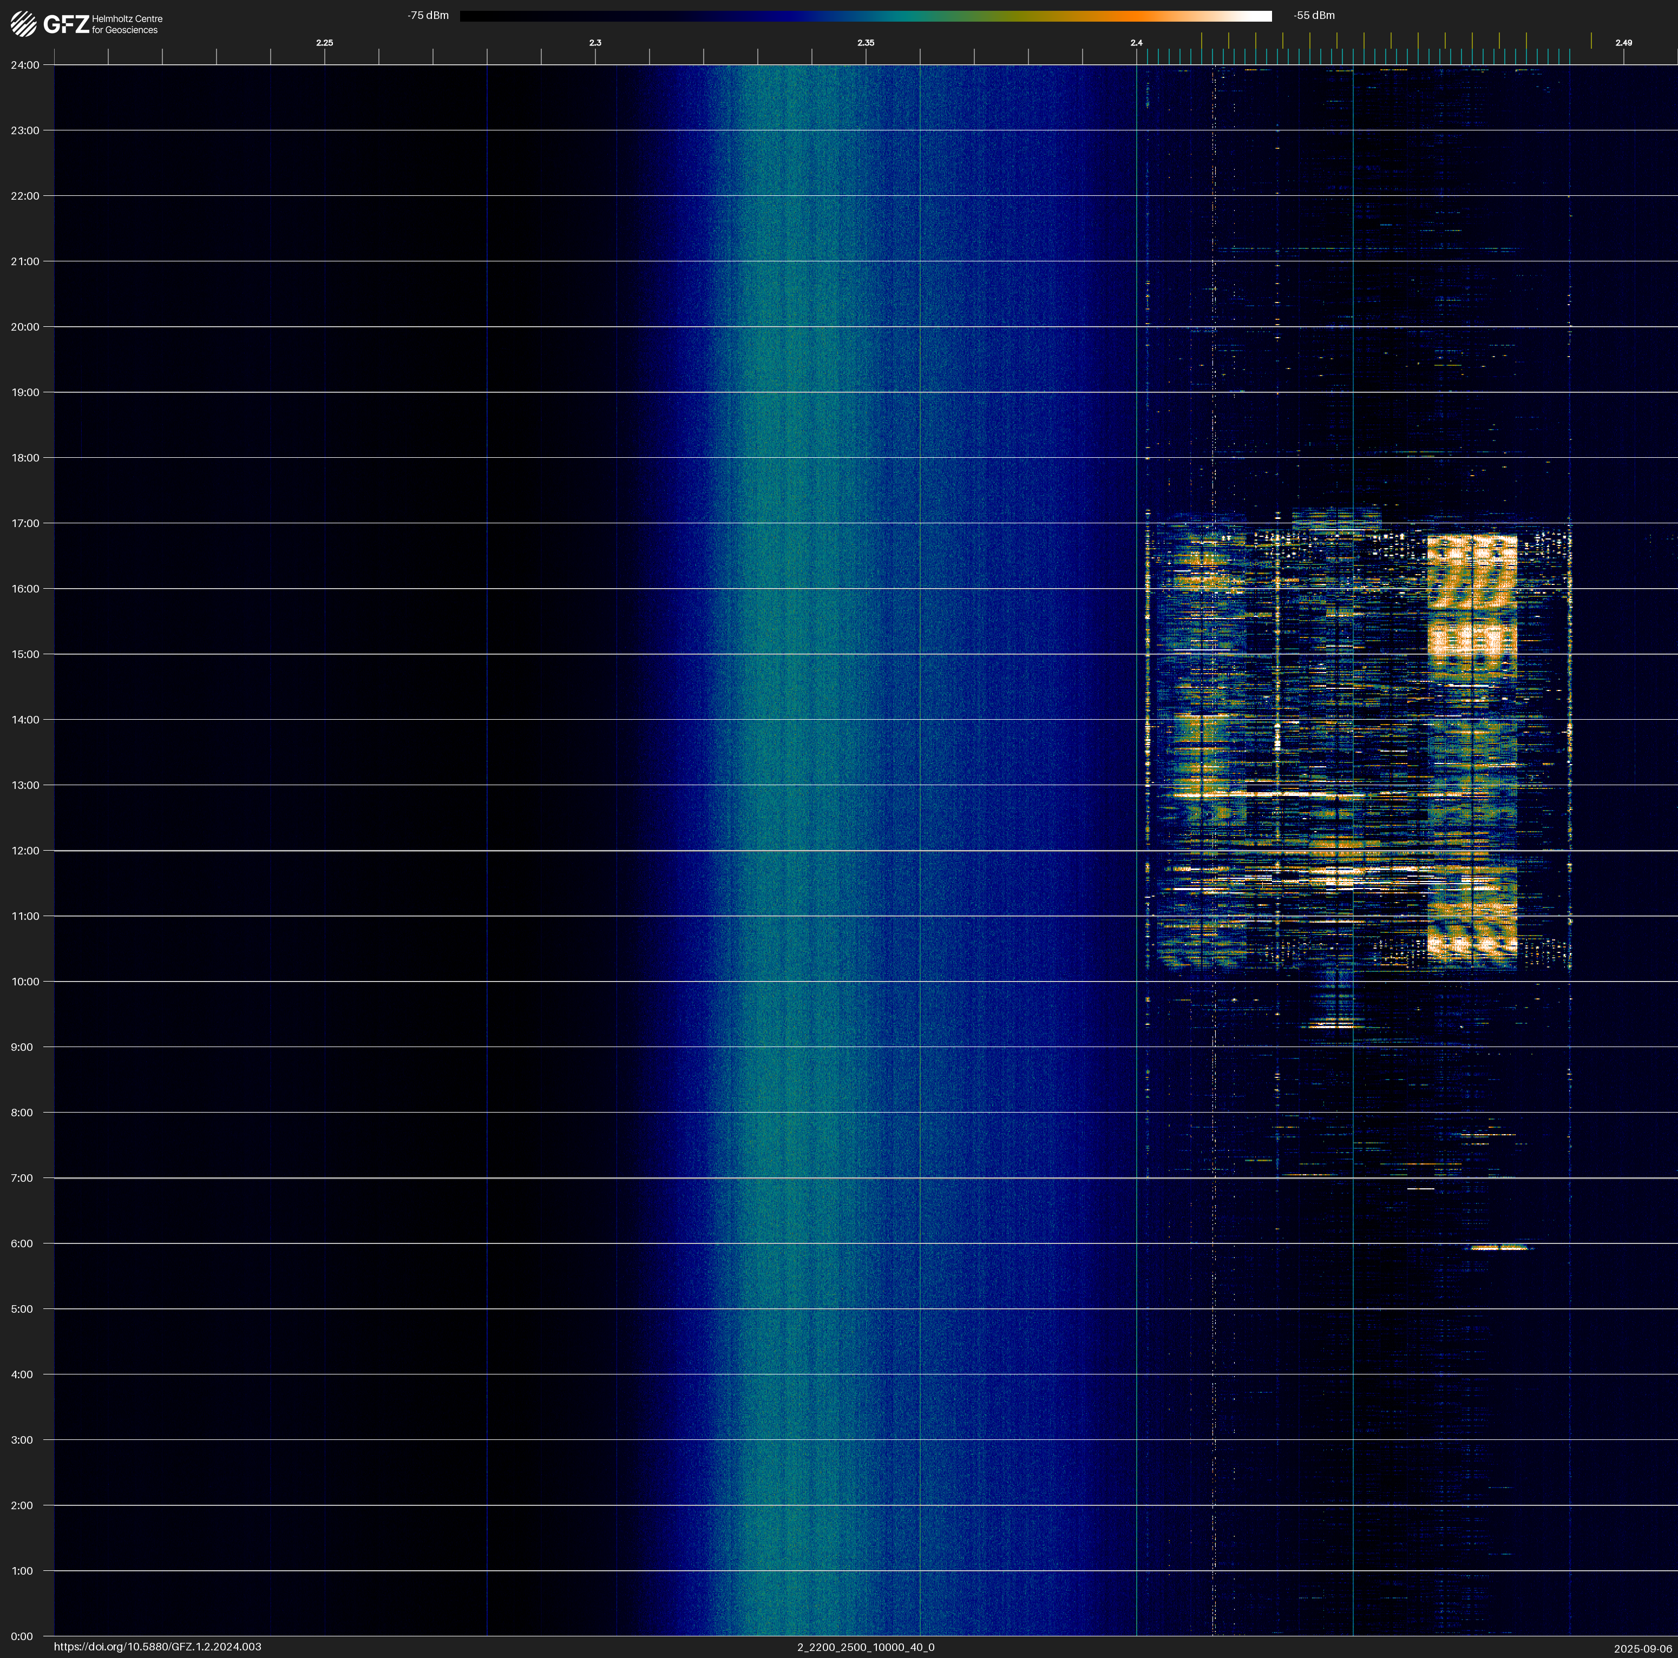Click the Helmholtz Centre for Geosciences text
The image size is (1678, 1658).
(127, 24)
